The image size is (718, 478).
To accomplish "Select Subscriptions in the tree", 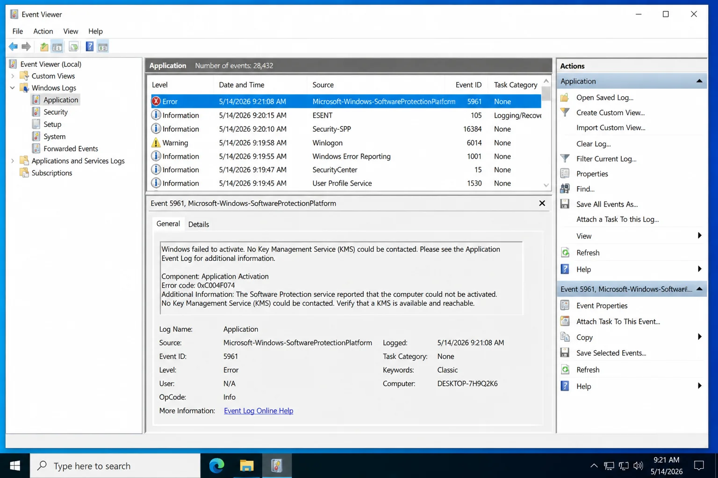I will [52, 173].
